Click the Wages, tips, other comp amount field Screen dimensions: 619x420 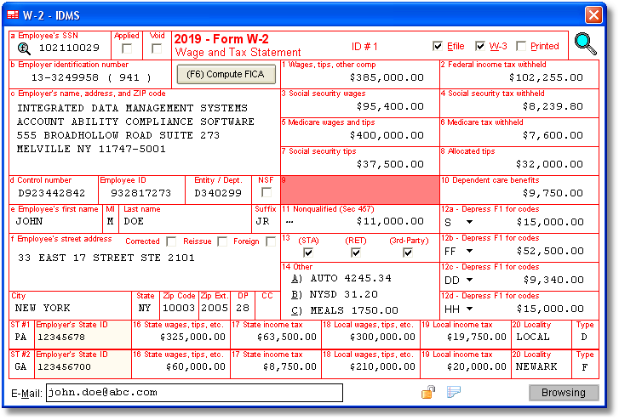click(x=359, y=77)
